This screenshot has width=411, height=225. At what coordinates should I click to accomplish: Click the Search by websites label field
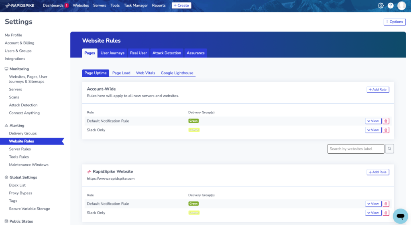click(x=356, y=149)
